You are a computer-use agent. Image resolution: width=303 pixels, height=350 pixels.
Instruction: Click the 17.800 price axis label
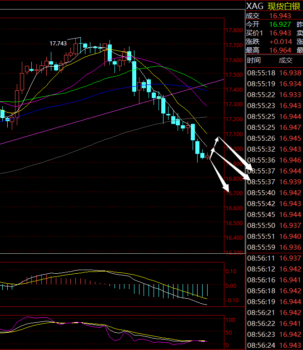pos(234,30)
